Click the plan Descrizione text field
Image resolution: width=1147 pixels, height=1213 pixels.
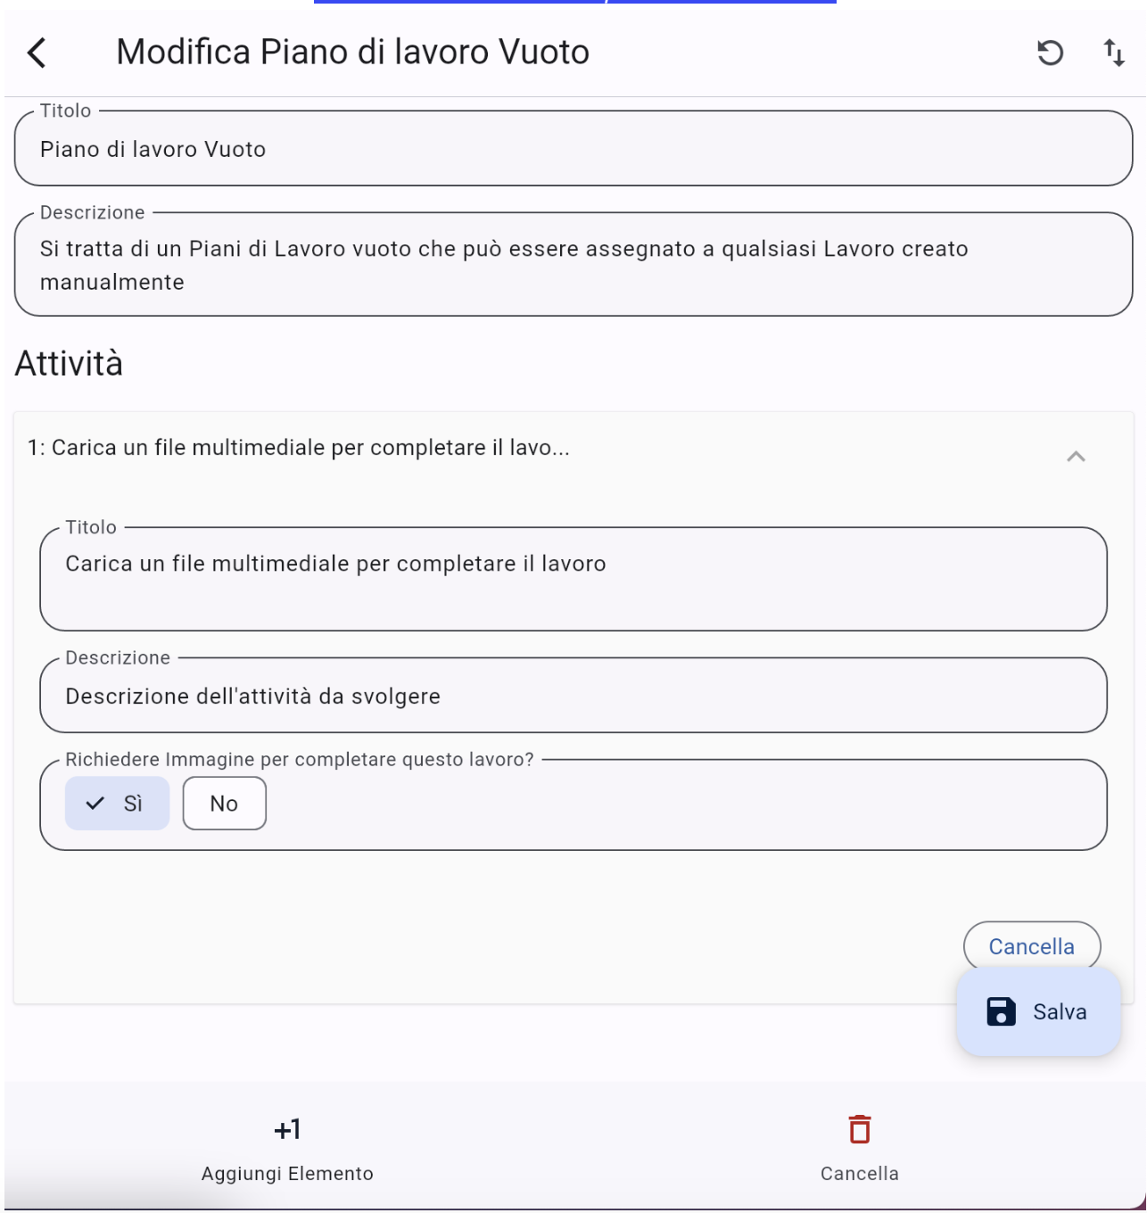pyautogui.click(x=573, y=265)
